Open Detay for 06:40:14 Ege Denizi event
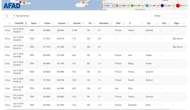 click(x=7, y=47)
